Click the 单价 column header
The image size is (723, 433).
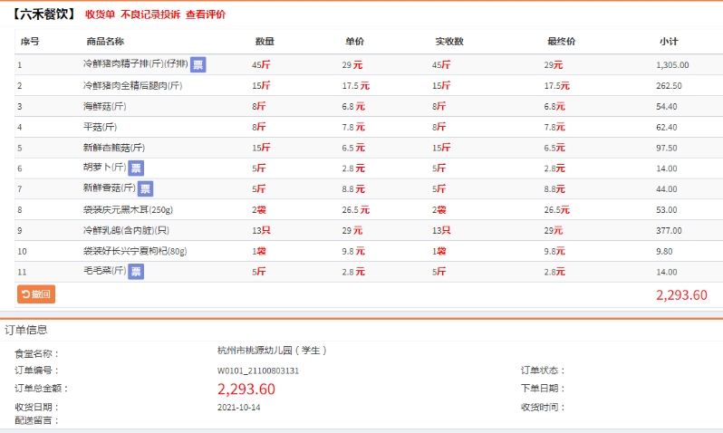click(x=354, y=42)
